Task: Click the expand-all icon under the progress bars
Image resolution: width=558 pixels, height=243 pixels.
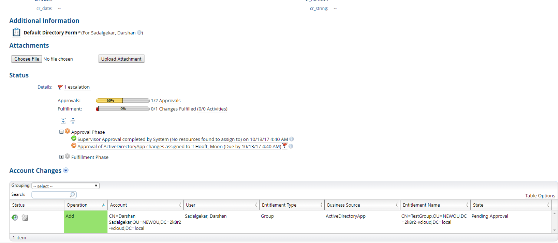Action: tap(63, 121)
